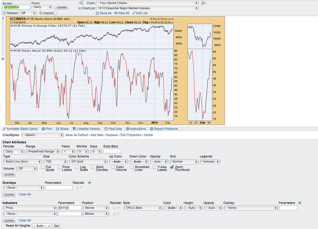Enable Y-Axis Labels checkbox
Viewport: 318px width, 229px height.
coord(154,167)
